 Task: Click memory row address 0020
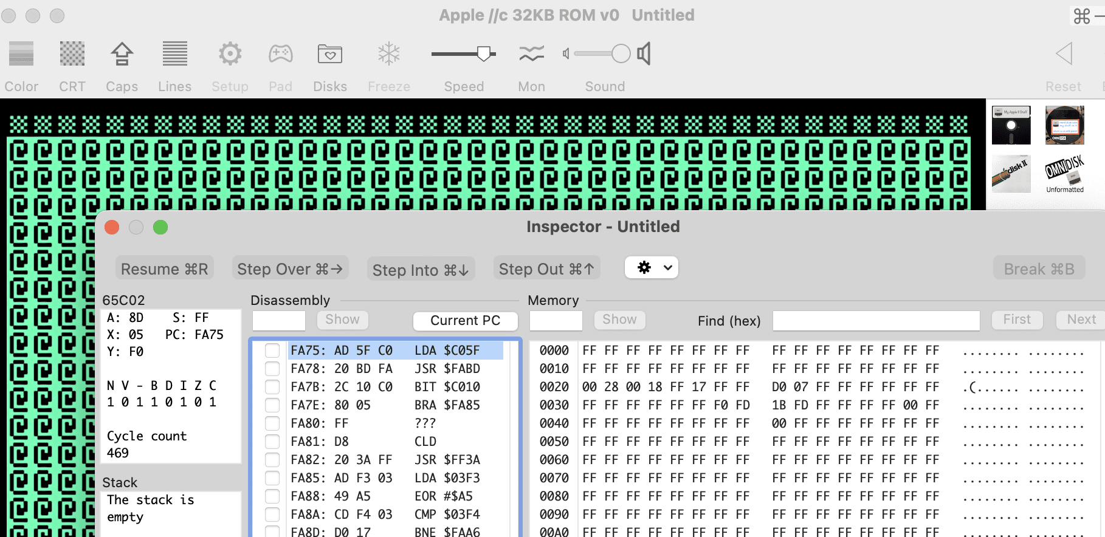point(554,387)
